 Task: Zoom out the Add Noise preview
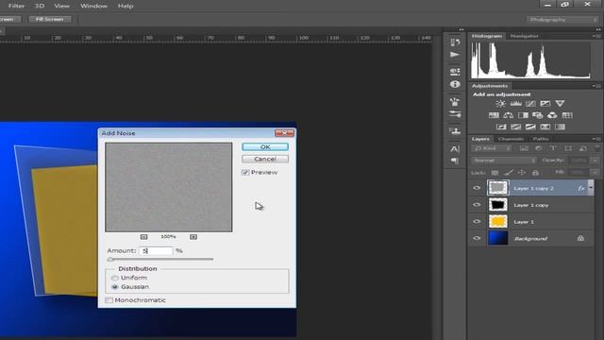click(143, 237)
